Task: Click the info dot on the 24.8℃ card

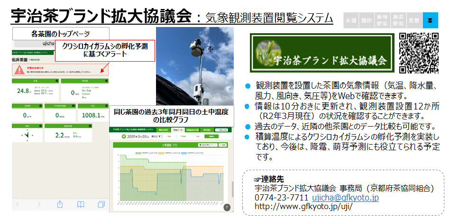Action: (57, 81)
